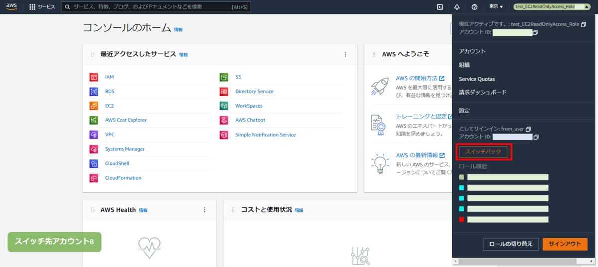Open 請求ダッシュボード from the menu
The width and height of the screenshot is (598, 267).
tap(483, 92)
